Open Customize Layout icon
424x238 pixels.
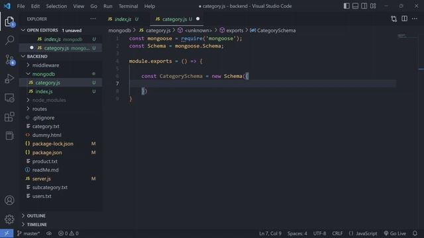[373, 6]
